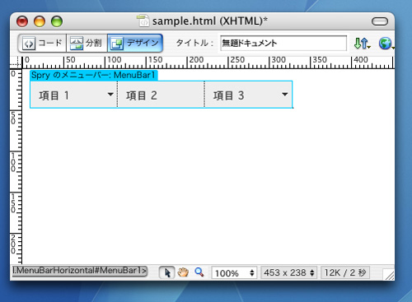Choose the Hand tool

(183, 272)
